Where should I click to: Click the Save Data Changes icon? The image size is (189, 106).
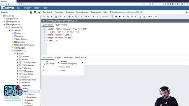(56, 16)
